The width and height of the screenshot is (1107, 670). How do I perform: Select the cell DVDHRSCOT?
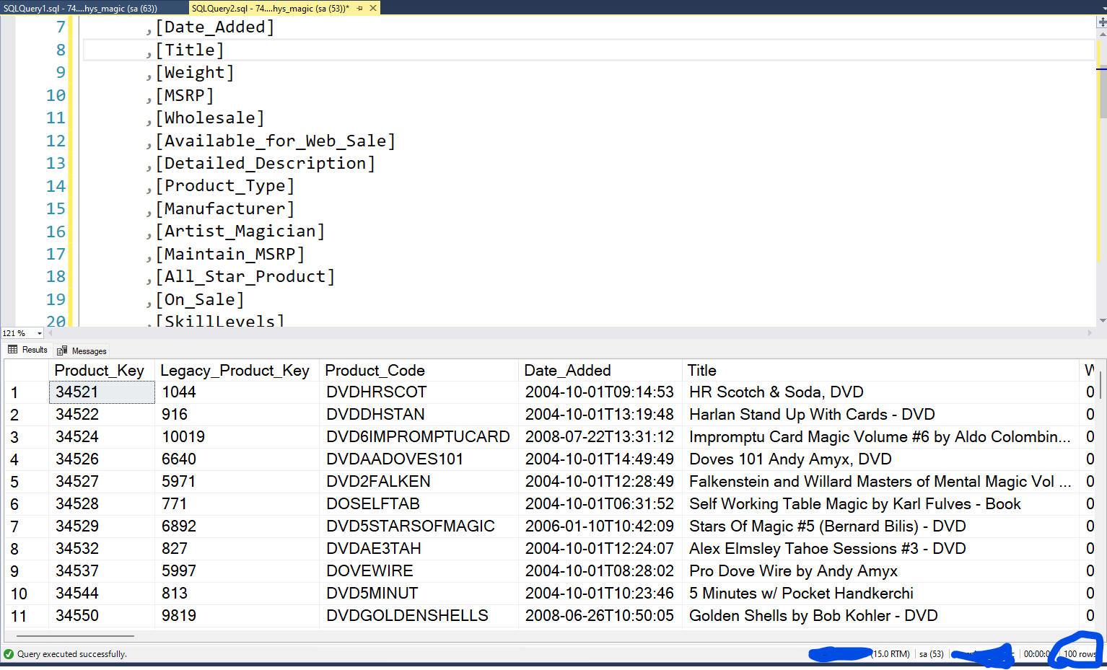[x=419, y=392]
